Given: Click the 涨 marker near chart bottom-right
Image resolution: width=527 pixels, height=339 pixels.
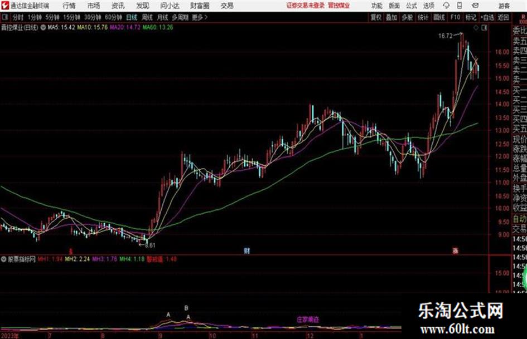Looking at the screenshot, I should pyautogui.click(x=456, y=250).
